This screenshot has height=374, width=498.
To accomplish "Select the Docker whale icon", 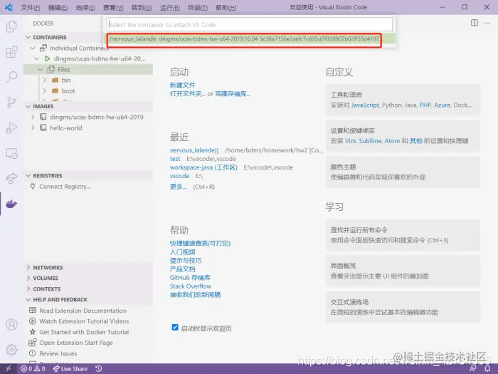I will point(11,204).
